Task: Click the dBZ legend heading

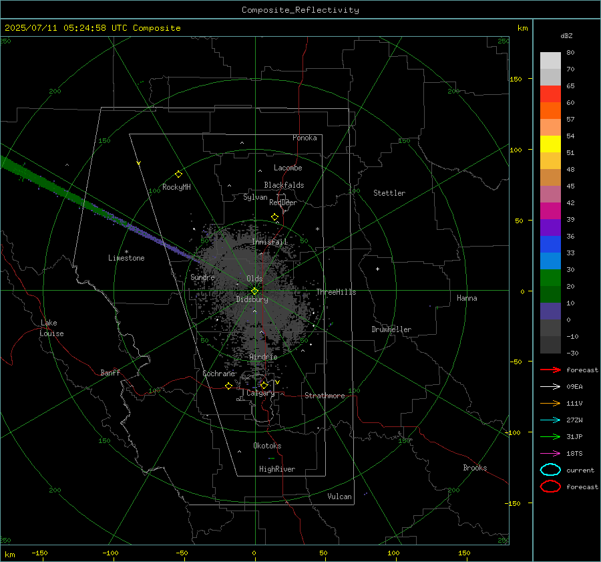Action: tap(566, 36)
